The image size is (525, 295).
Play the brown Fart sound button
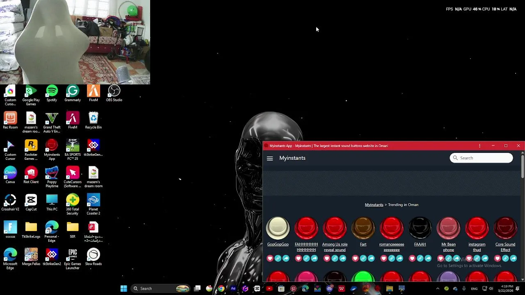click(x=363, y=228)
